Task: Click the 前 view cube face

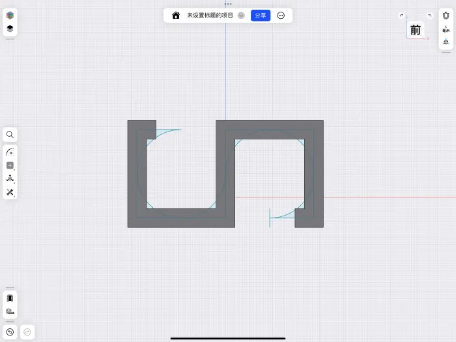Action: (416, 30)
